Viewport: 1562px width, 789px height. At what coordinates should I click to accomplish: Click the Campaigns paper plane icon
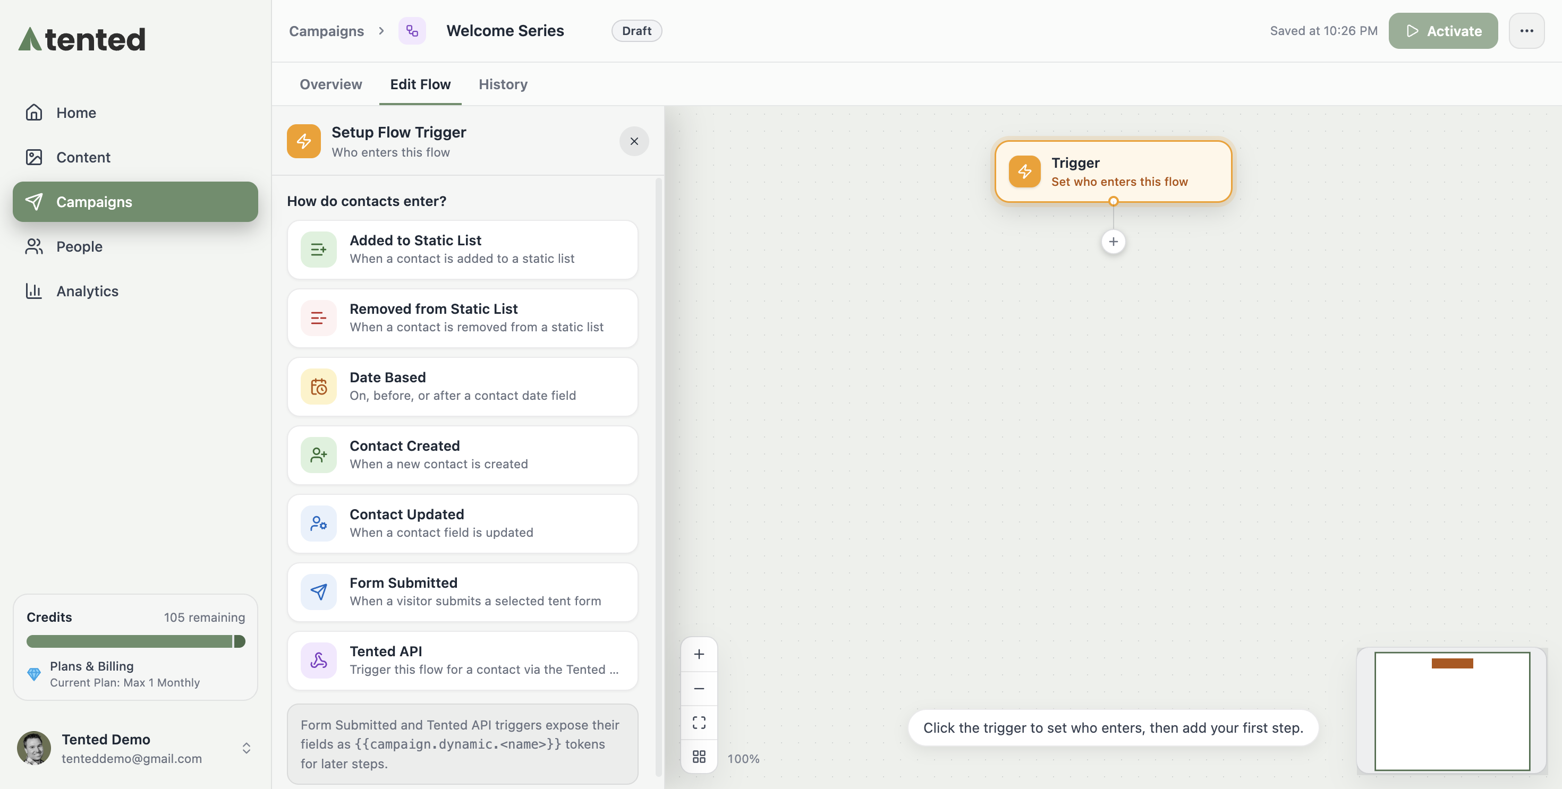34,202
